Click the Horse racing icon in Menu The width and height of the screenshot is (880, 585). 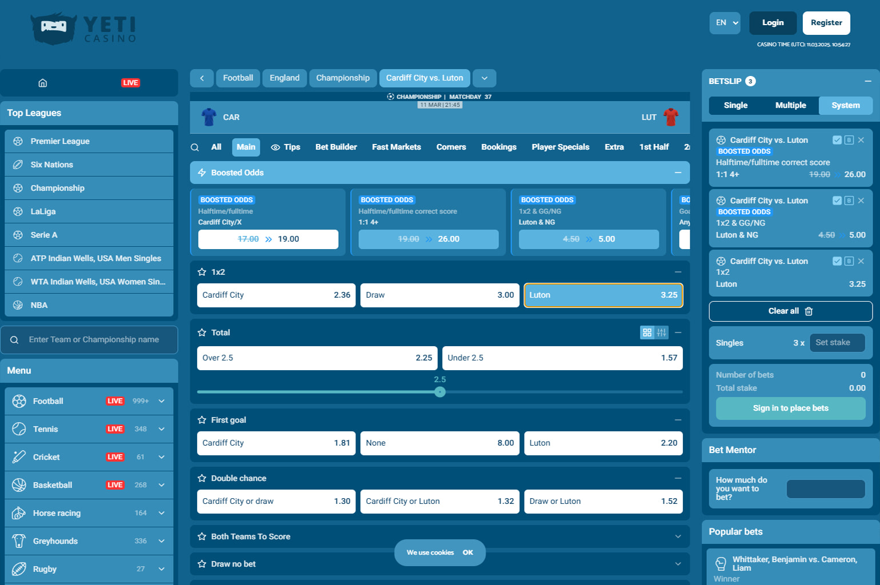coord(19,513)
